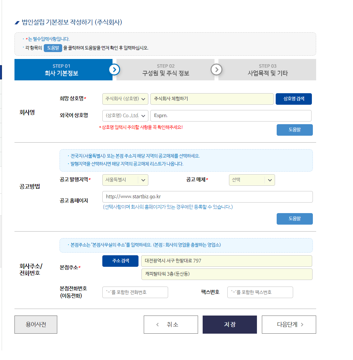
Task: Expand the 주식회사 (상호명) dropdown
Action: click(x=125, y=99)
